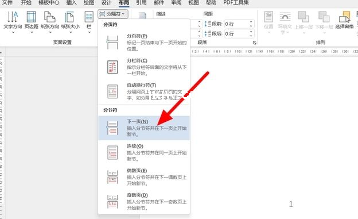Increase 段后 spacing with up arrow
This screenshot has height=219, width=358.
pyautogui.click(x=251, y=32)
